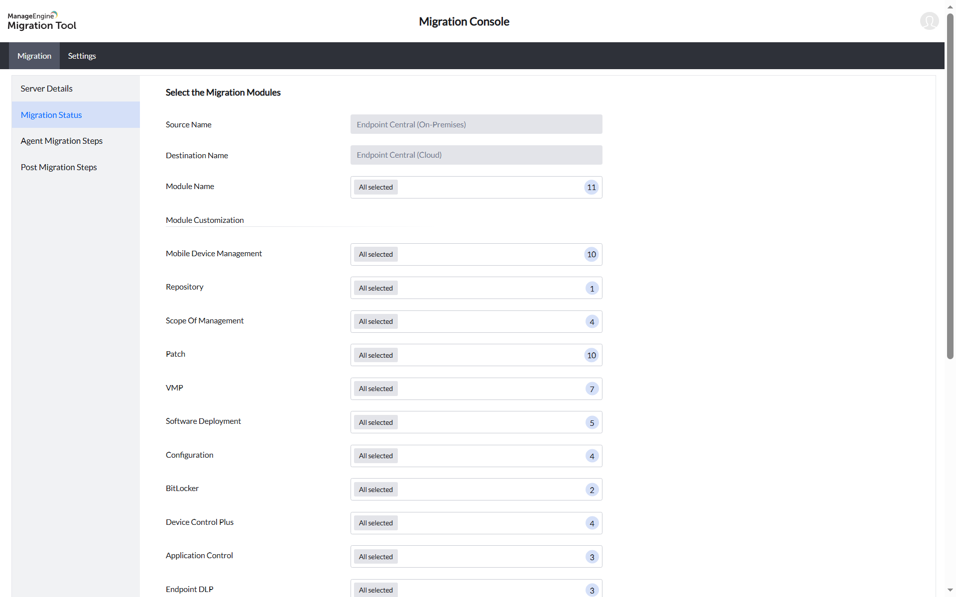Click the count badge 11 for Module Name
The image size is (956, 597).
(592, 187)
